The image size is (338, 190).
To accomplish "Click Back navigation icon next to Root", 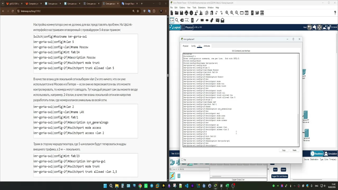I will [x=310, y=27].
